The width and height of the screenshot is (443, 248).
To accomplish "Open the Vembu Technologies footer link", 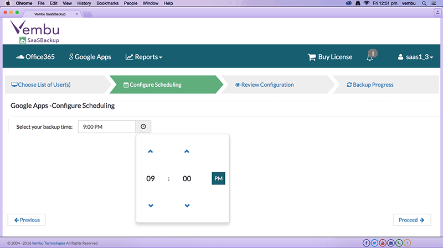I will coord(48,243).
